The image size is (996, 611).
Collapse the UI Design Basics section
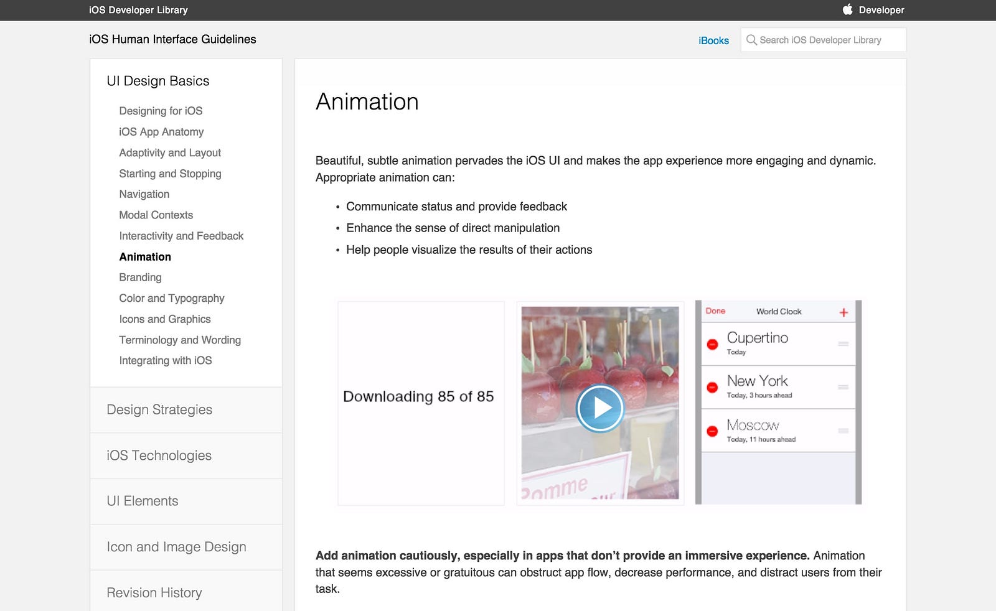(158, 81)
